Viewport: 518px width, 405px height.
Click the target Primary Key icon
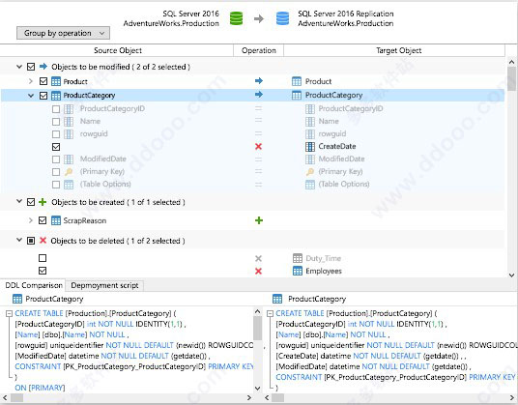coord(310,172)
